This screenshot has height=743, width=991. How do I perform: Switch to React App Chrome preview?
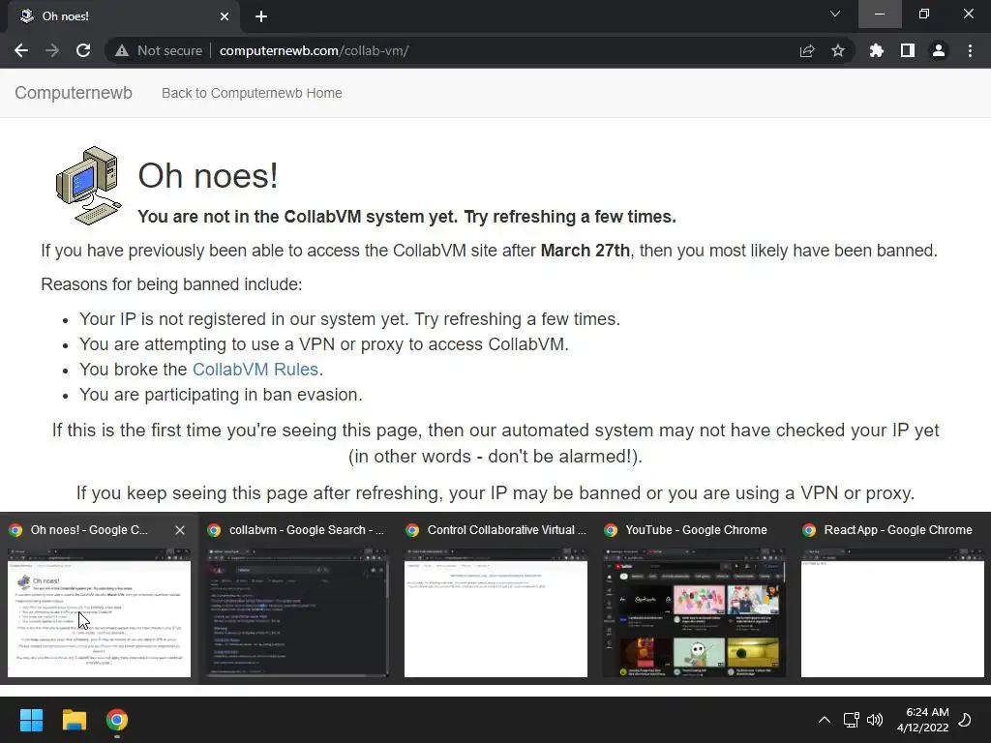(x=892, y=599)
